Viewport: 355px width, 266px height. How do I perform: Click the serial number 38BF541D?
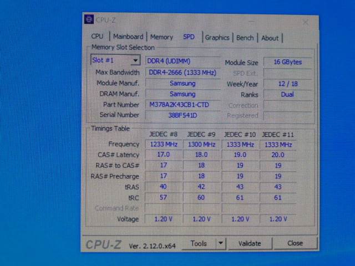coord(182,115)
